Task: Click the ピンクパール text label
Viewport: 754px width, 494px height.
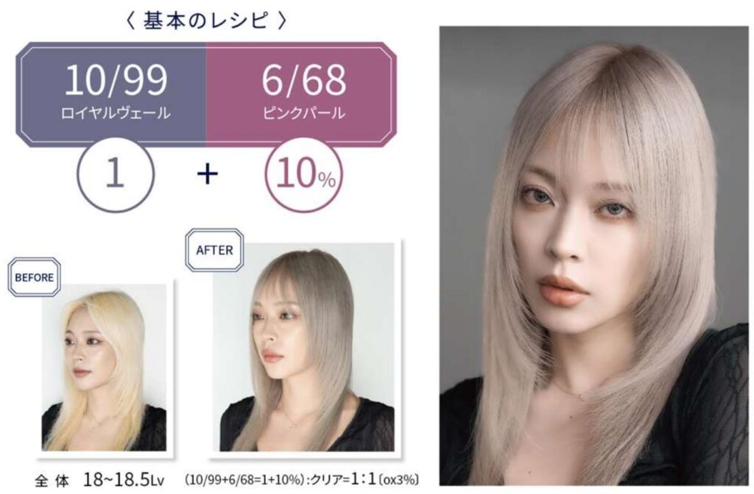Action: click(304, 113)
